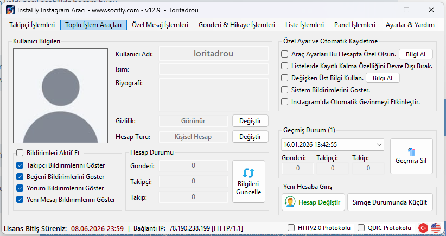Enable the Bildirimleri Aktif Et checkbox
Screen dimensions: 446x236
pos(20,153)
